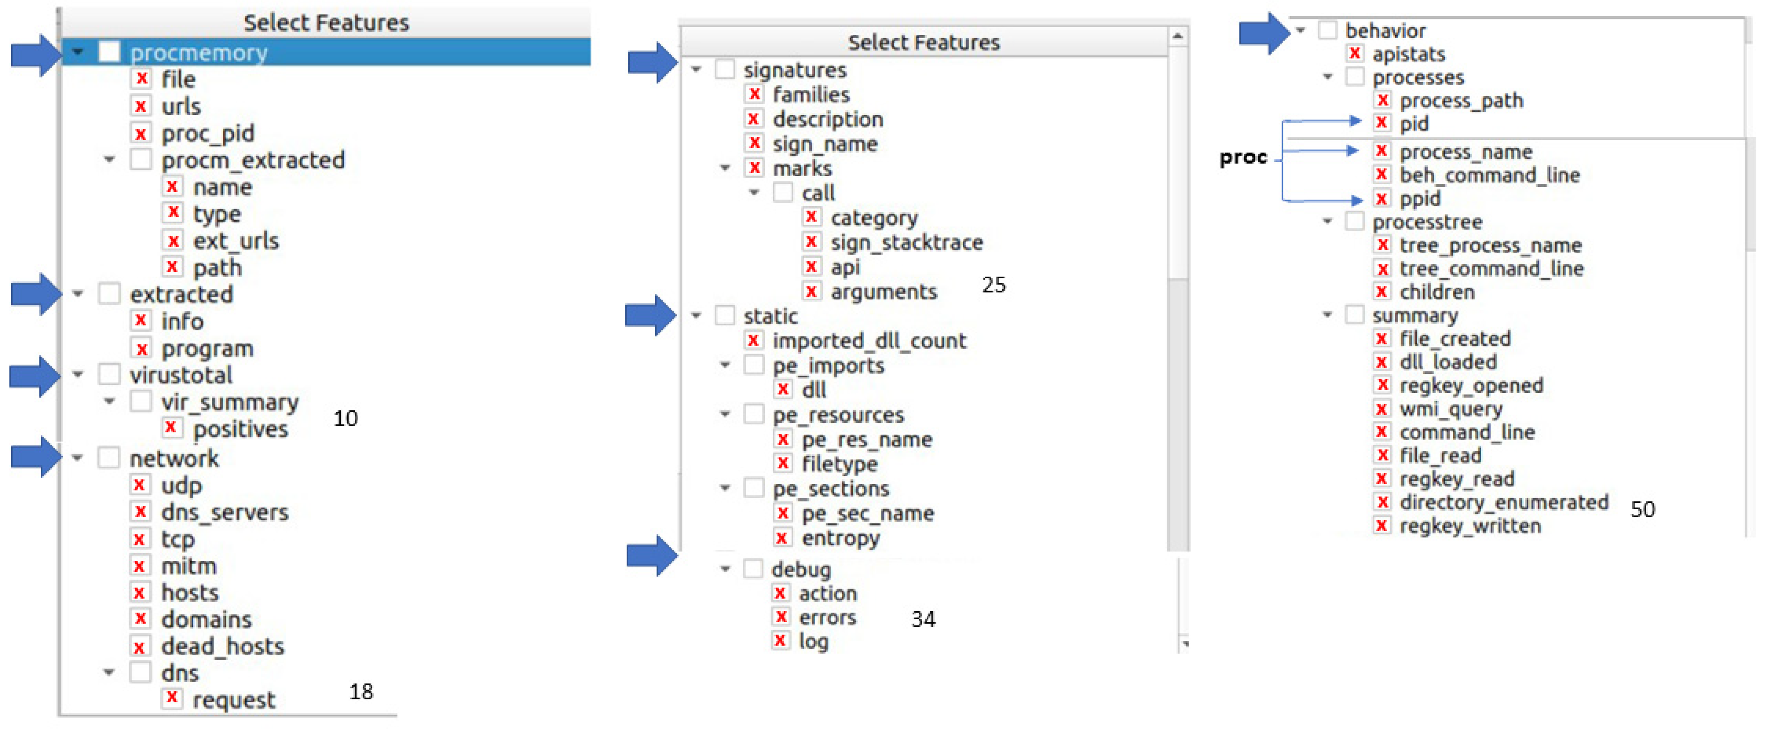1767x729 pixels.
Task: Toggle the procmemory parent checkbox
Action: [110, 52]
